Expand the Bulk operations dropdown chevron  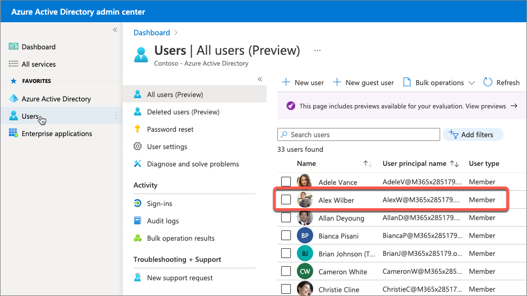tap(472, 83)
